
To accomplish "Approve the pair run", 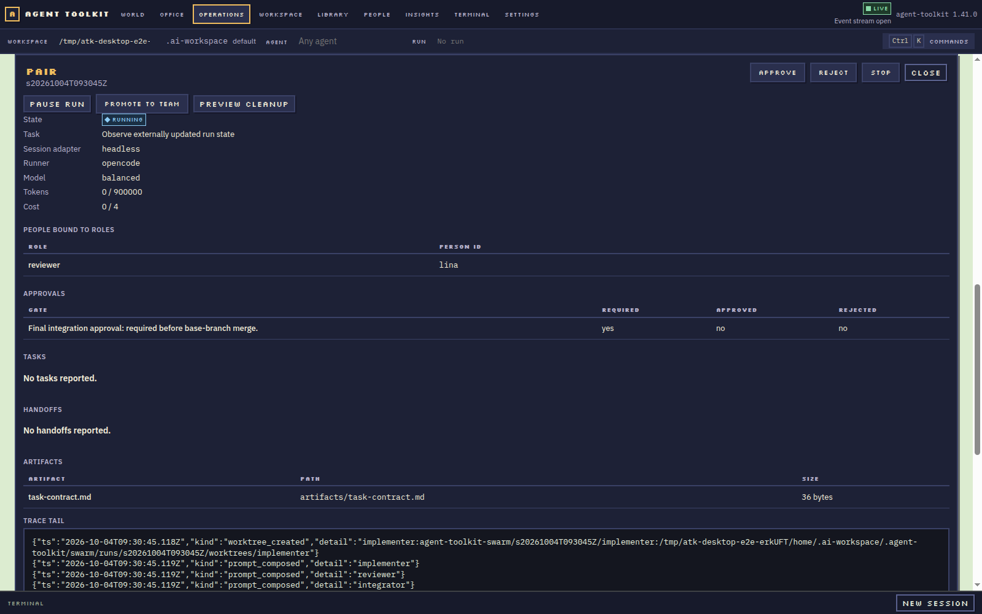I will click(x=778, y=72).
